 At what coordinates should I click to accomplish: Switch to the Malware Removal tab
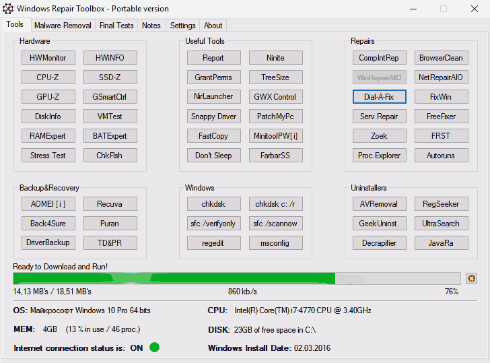[62, 26]
